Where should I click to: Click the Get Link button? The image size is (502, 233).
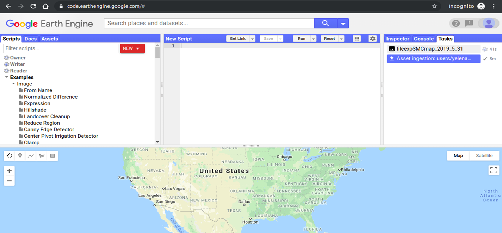[238, 39]
